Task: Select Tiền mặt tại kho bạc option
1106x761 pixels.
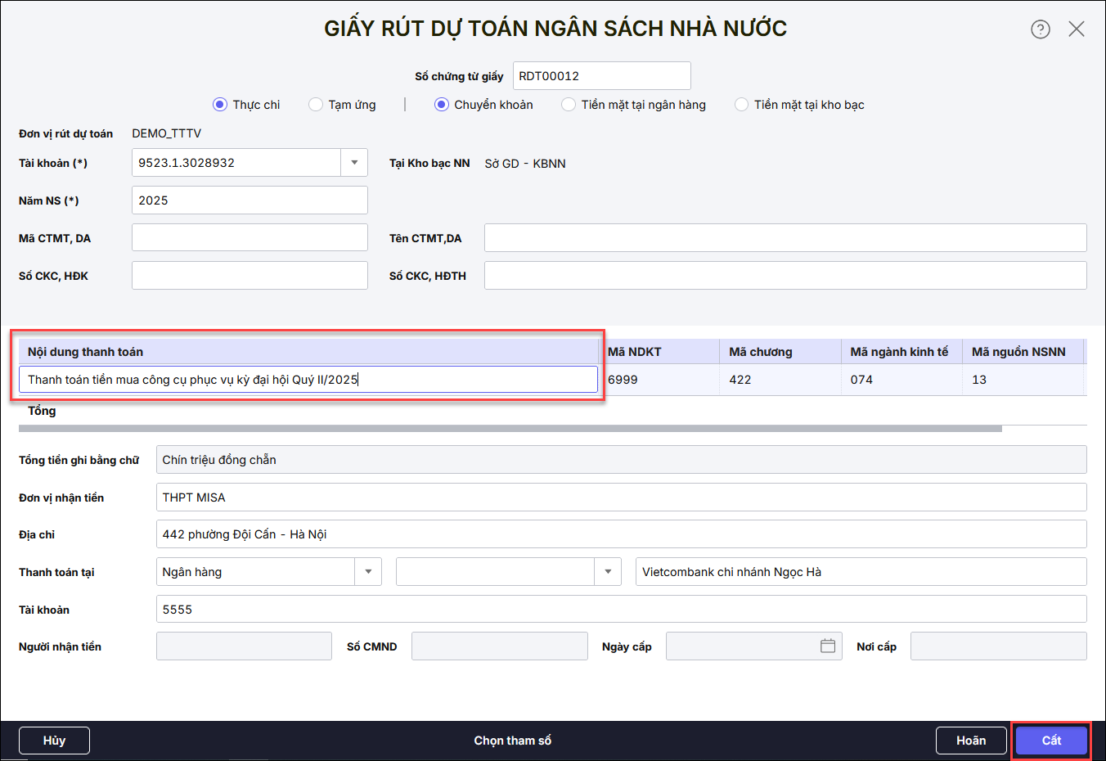Action: tap(741, 105)
